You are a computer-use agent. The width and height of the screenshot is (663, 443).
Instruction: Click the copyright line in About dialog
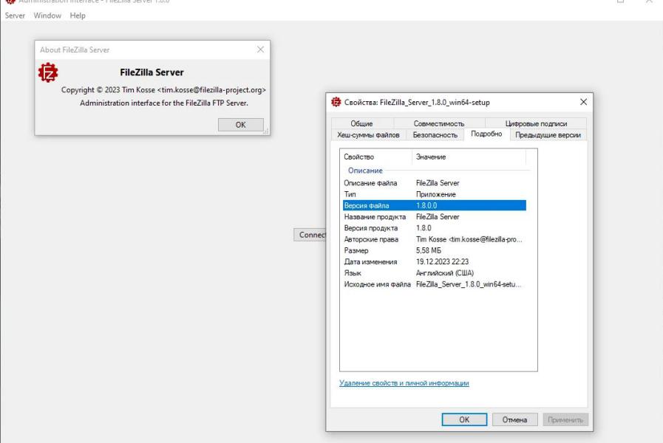coord(163,90)
